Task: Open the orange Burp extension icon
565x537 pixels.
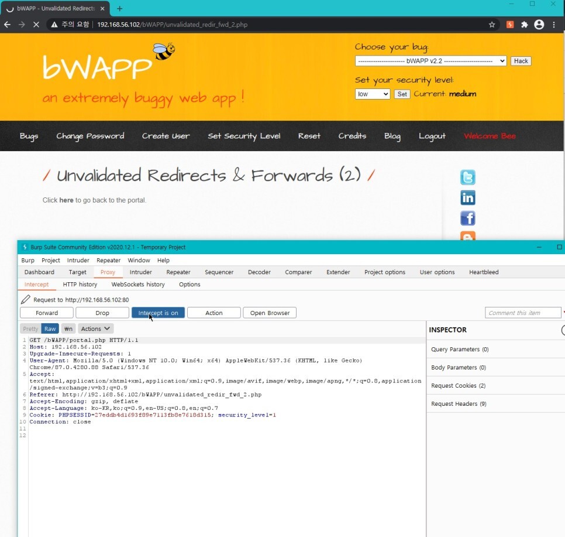Action: point(510,25)
